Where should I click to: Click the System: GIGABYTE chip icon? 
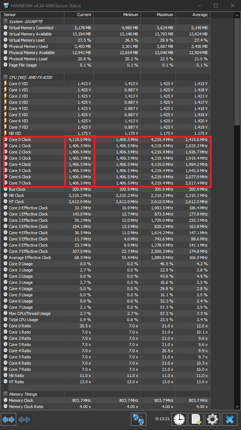[x=5, y=22]
